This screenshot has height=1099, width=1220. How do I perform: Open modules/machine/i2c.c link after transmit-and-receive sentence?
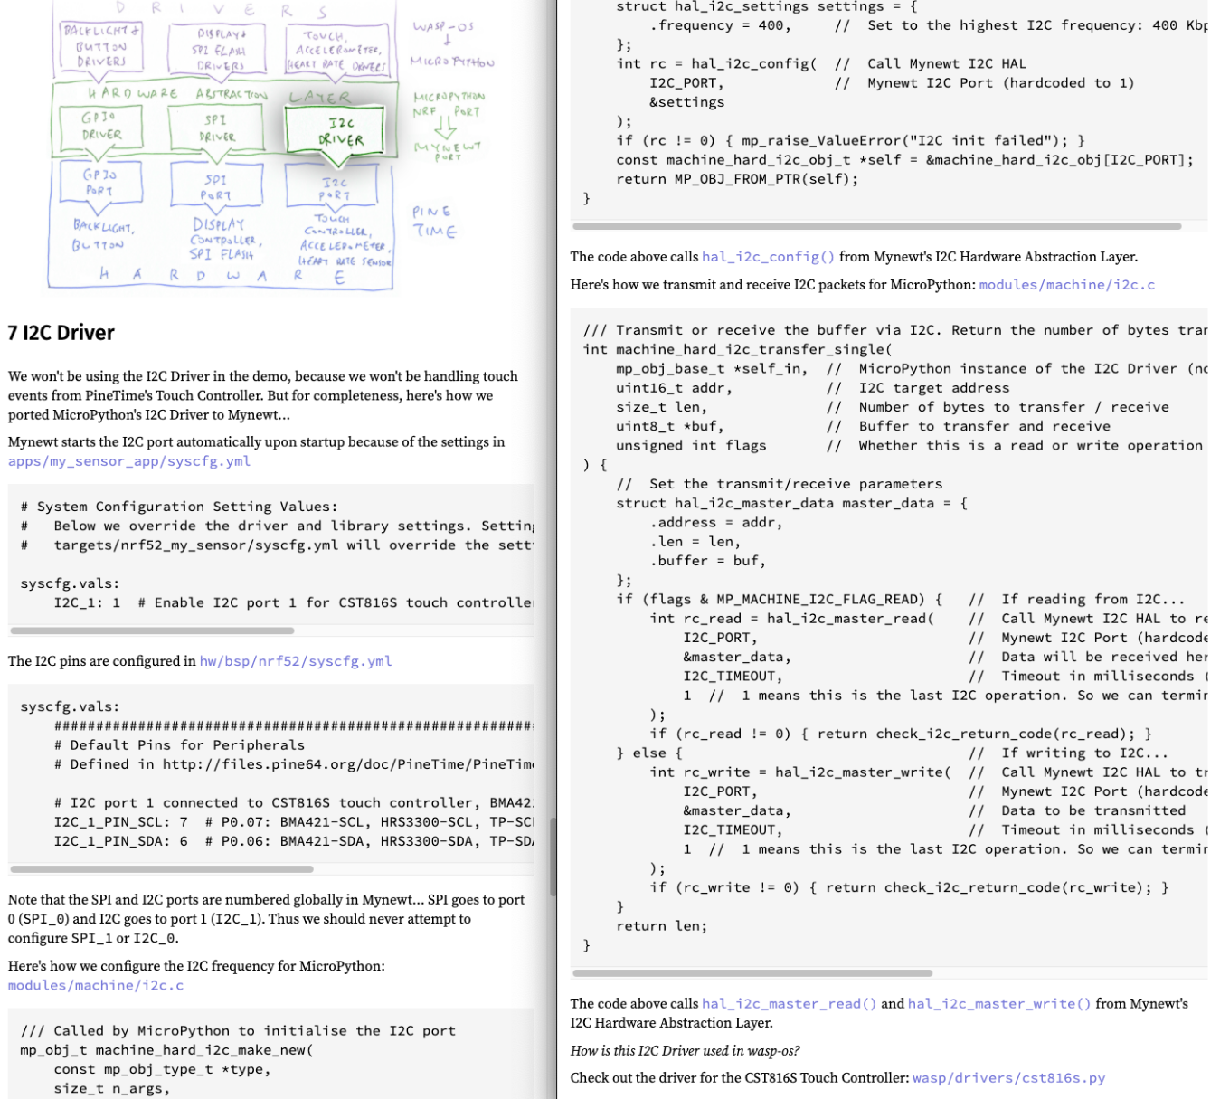[x=1066, y=285]
